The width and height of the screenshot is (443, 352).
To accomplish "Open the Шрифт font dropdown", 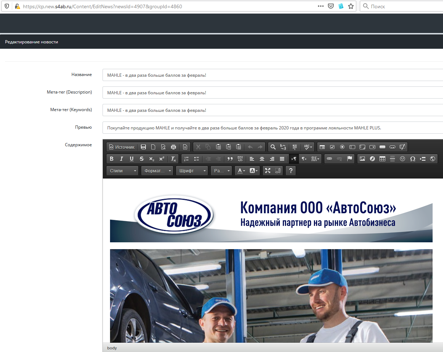I will (192, 171).
